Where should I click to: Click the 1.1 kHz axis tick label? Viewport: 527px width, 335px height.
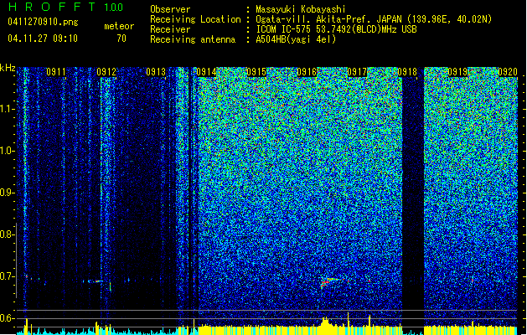7,110
